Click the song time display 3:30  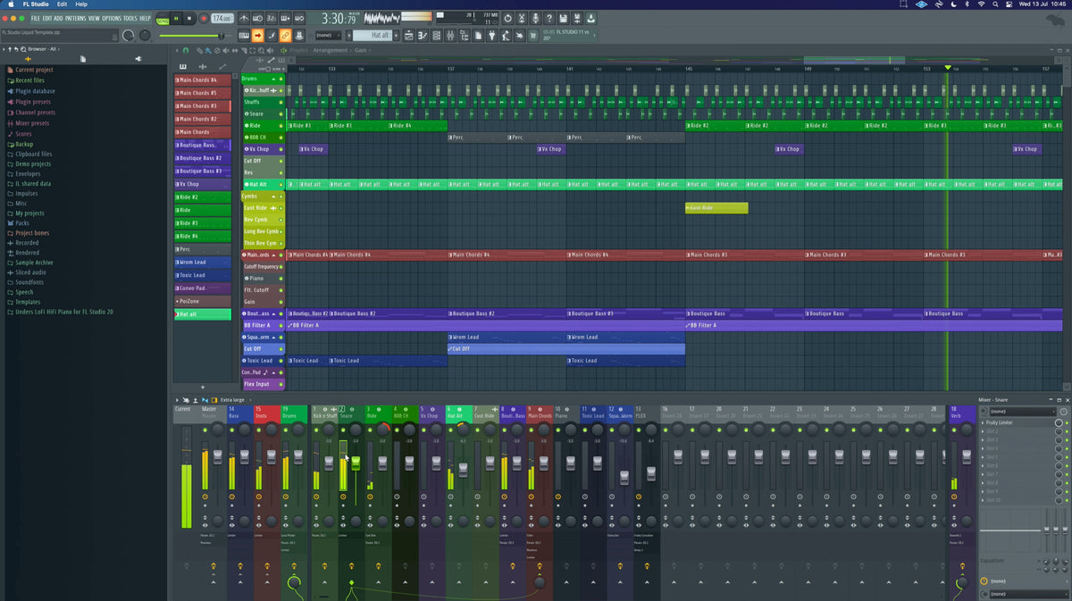(339, 19)
